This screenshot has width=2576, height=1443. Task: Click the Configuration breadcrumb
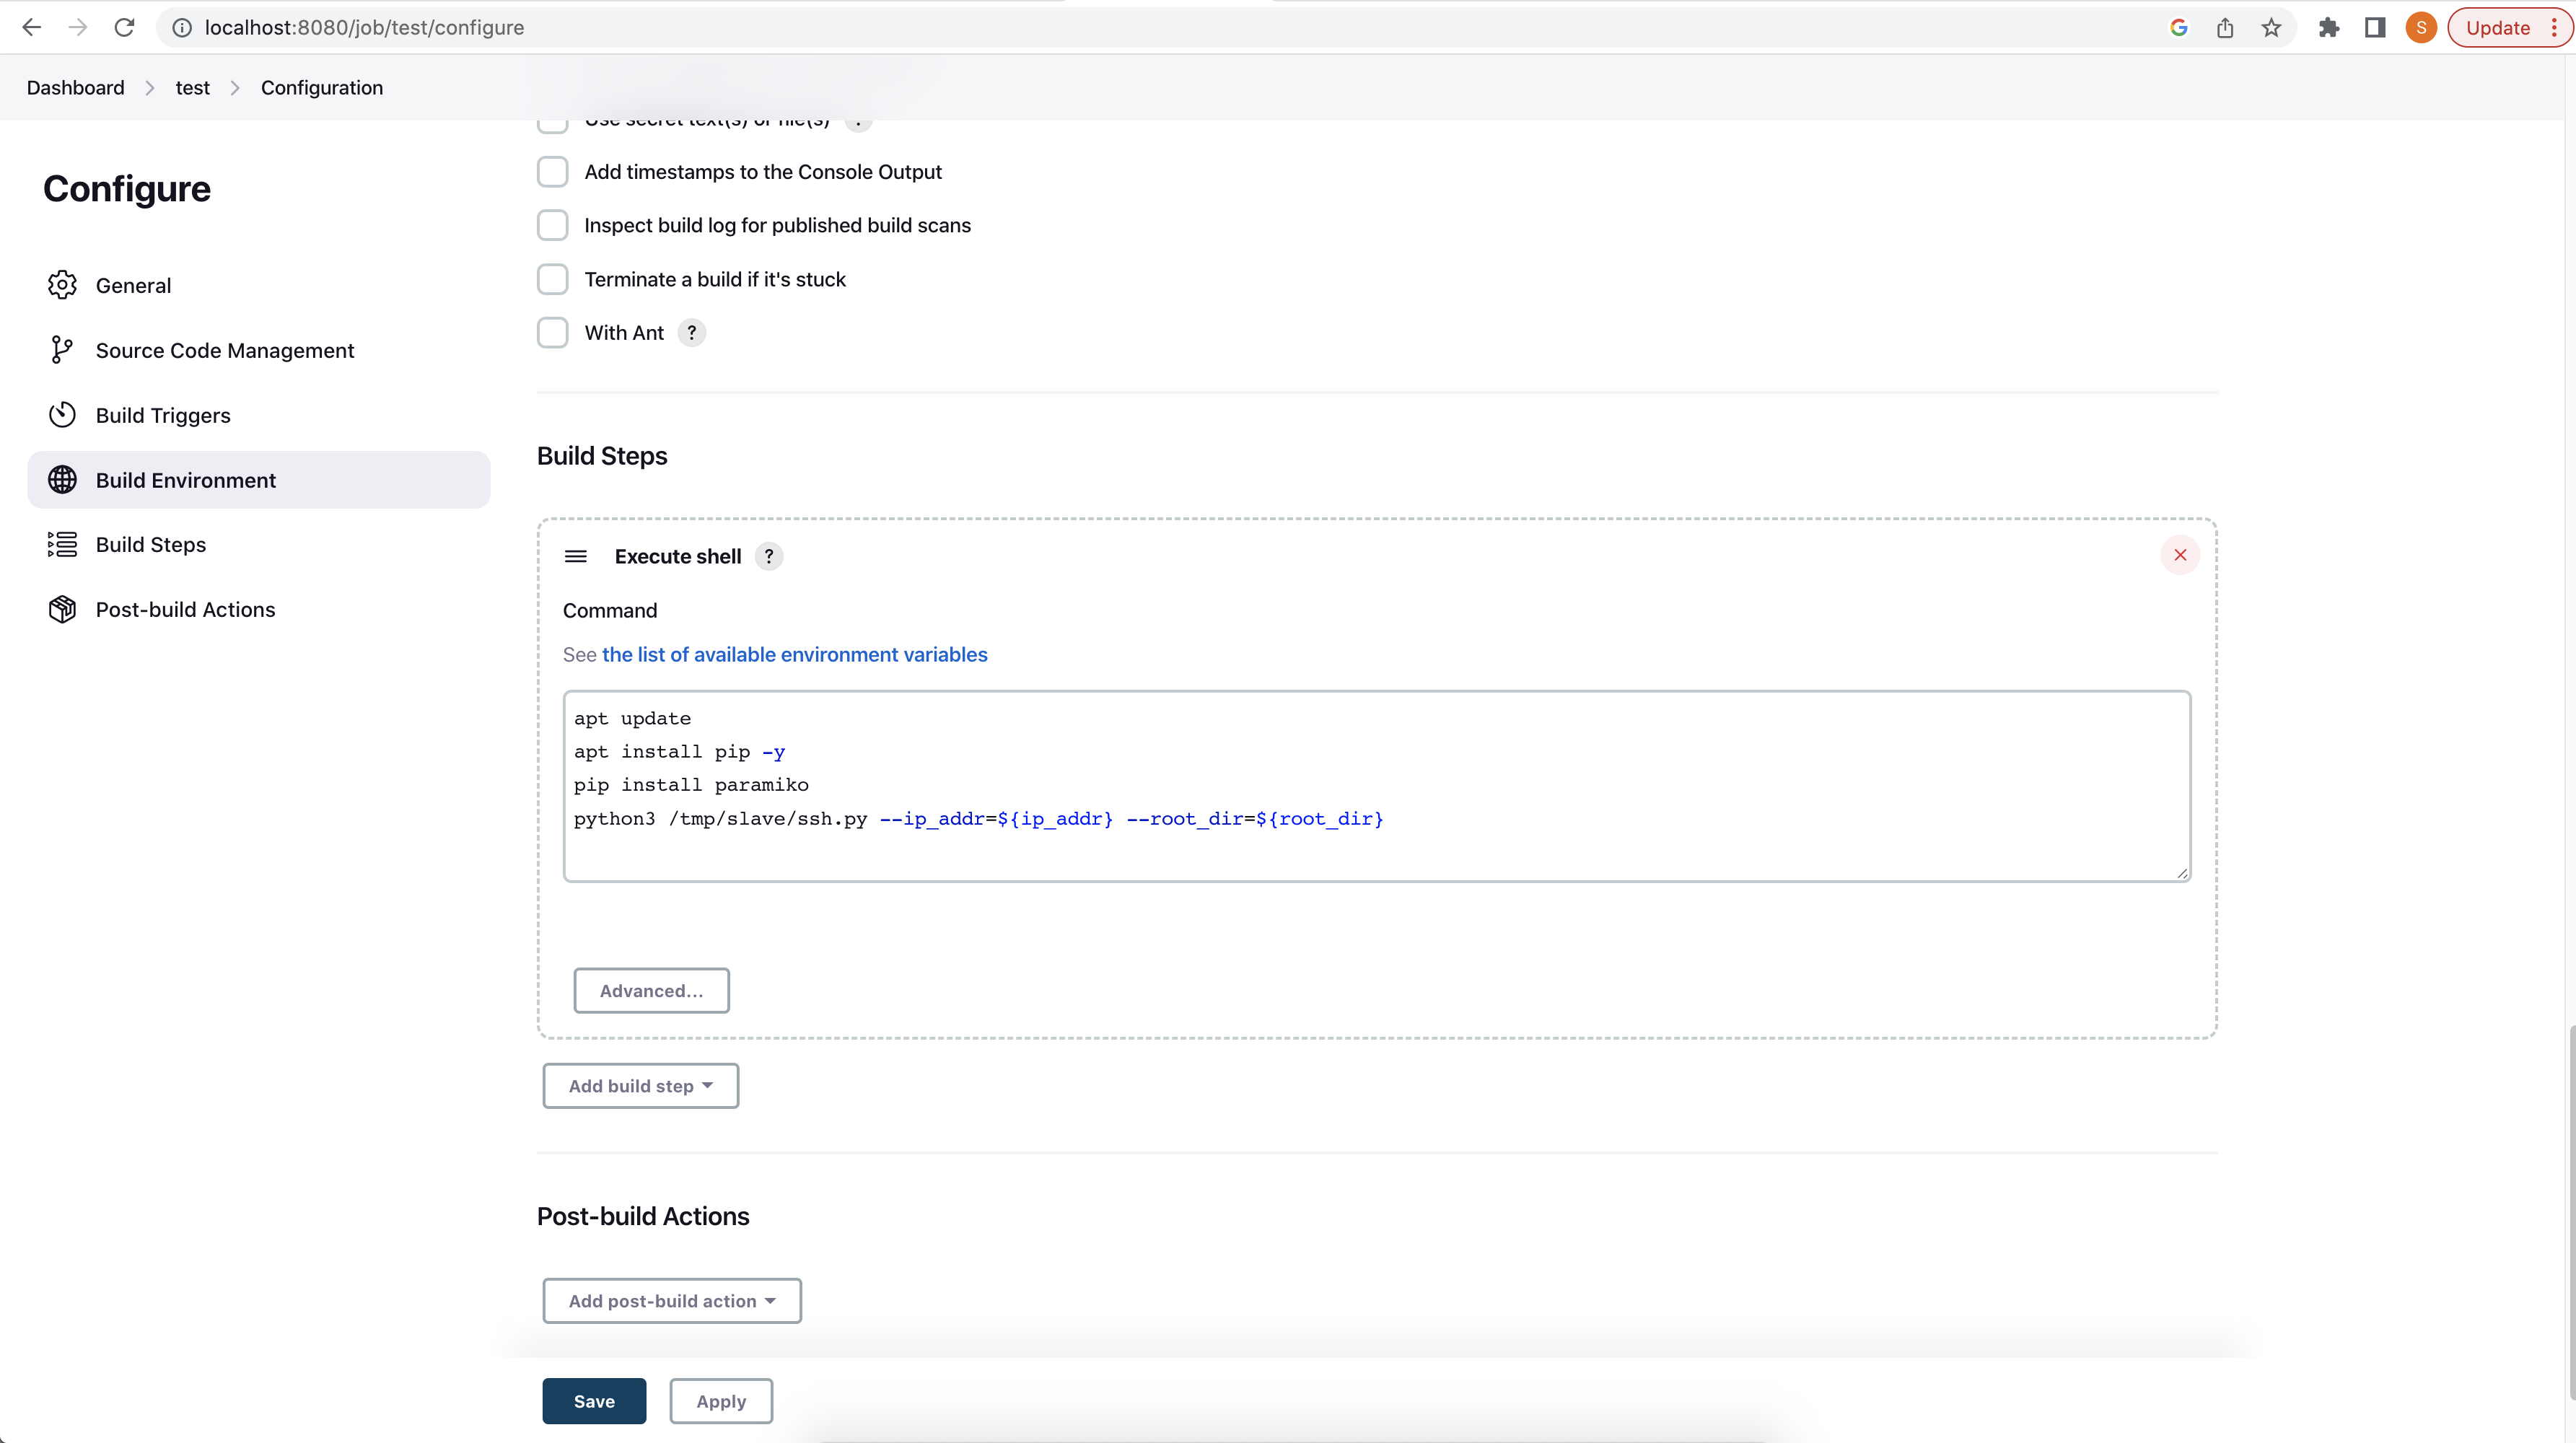point(322,88)
